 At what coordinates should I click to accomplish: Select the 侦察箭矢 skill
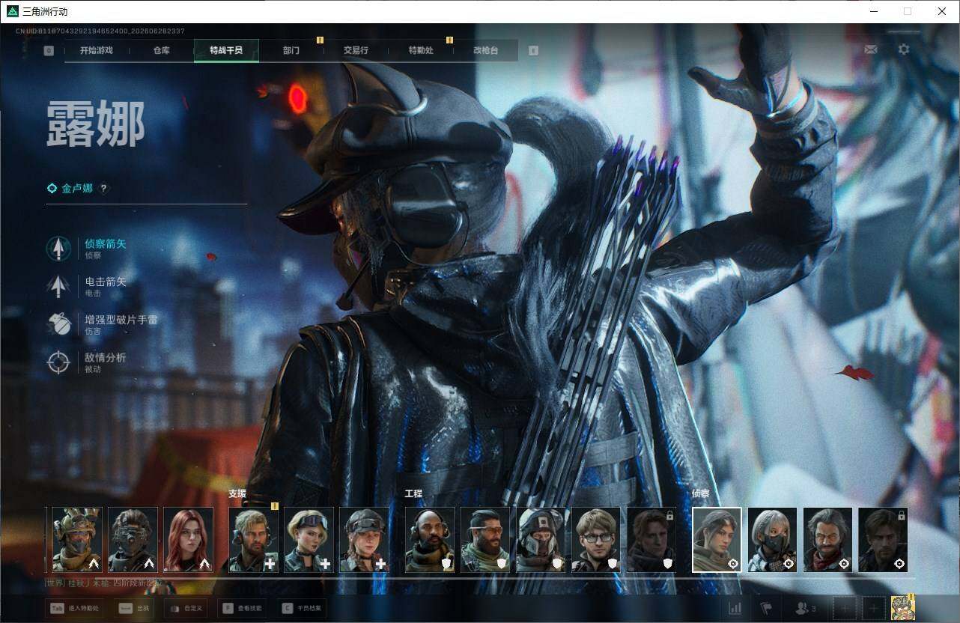click(86, 249)
